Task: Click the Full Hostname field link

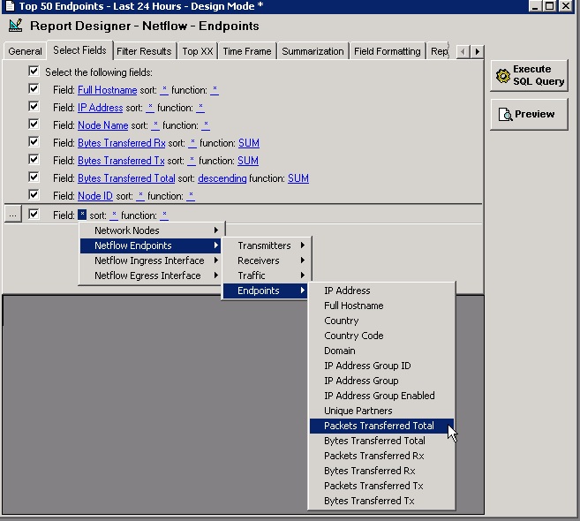Action: click(x=108, y=90)
